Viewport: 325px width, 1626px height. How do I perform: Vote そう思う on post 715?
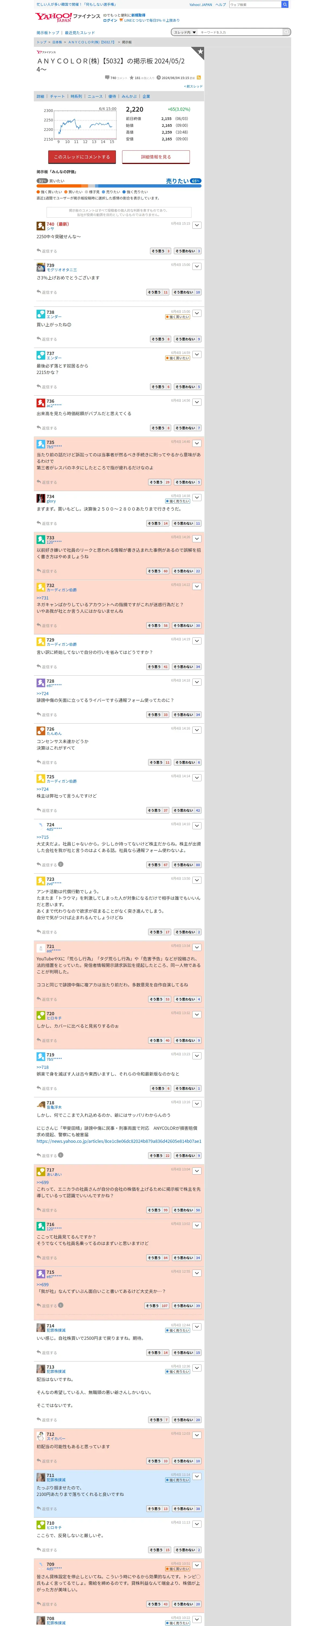pyautogui.click(x=157, y=1305)
